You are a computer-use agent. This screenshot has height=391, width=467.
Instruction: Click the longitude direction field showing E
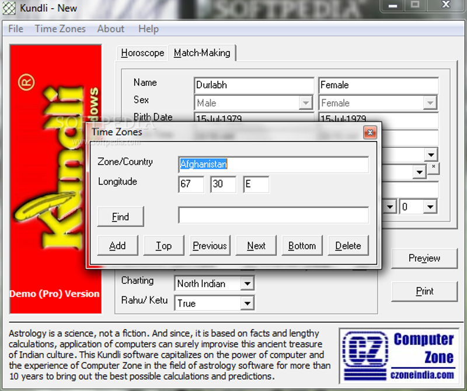[x=256, y=184]
